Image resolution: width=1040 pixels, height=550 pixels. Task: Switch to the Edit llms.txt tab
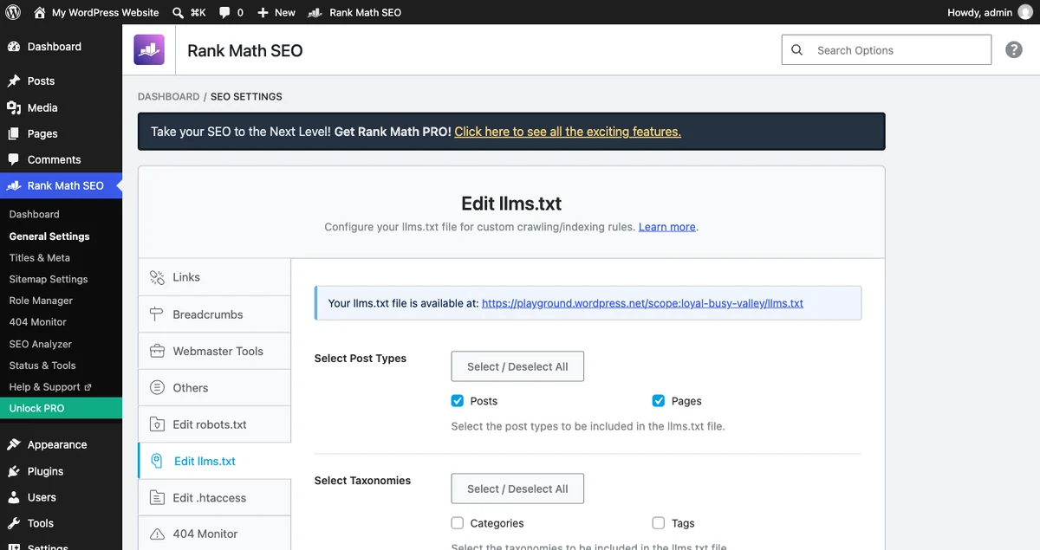click(x=214, y=461)
